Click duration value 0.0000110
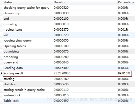The image size is (135, 104). (x=61, y=90)
